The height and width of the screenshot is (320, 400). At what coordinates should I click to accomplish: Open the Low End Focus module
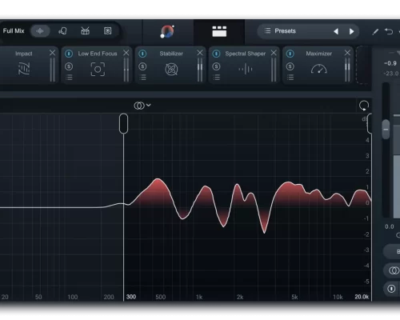click(98, 70)
